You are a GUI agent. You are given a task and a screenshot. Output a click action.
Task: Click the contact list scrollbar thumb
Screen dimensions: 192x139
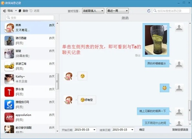(57, 81)
